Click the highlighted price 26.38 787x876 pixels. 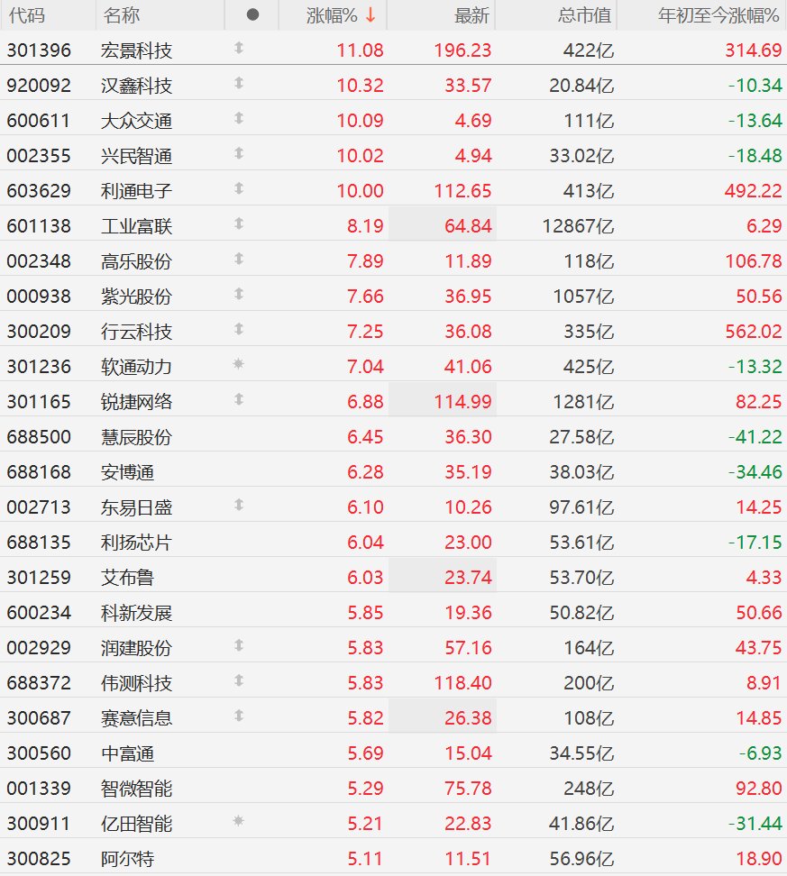(468, 718)
